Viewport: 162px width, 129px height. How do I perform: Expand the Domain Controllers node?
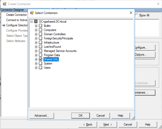coord(36,34)
